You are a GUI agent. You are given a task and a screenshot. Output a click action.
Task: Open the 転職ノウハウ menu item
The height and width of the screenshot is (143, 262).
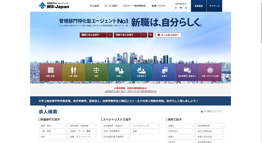click(x=158, y=6)
